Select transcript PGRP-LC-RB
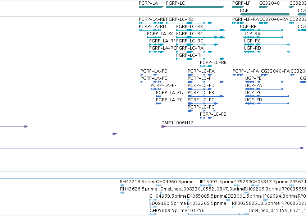This screenshot has width=306, height=216. pyautogui.click(x=200, y=30)
